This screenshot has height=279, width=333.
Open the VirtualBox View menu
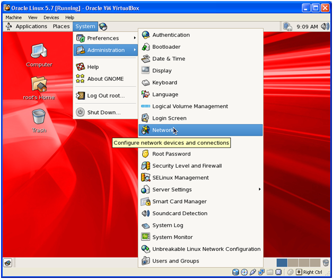click(x=33, y=18)
